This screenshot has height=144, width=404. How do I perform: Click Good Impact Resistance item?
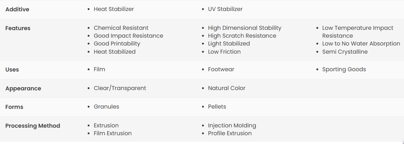128,36
